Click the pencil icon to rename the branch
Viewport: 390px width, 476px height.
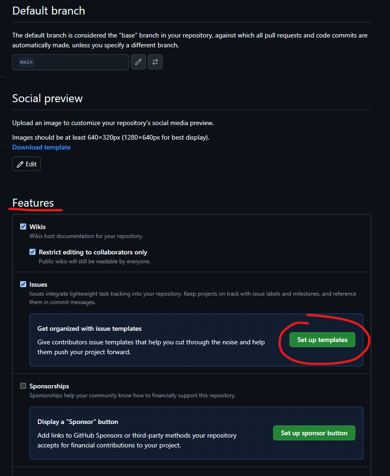point(138,62)
